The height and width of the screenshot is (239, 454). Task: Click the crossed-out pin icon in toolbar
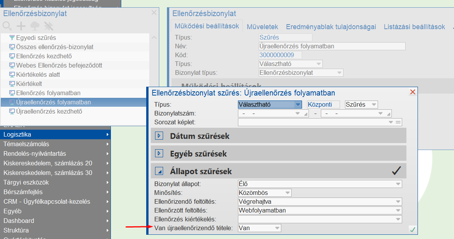[x=48, y=26]
